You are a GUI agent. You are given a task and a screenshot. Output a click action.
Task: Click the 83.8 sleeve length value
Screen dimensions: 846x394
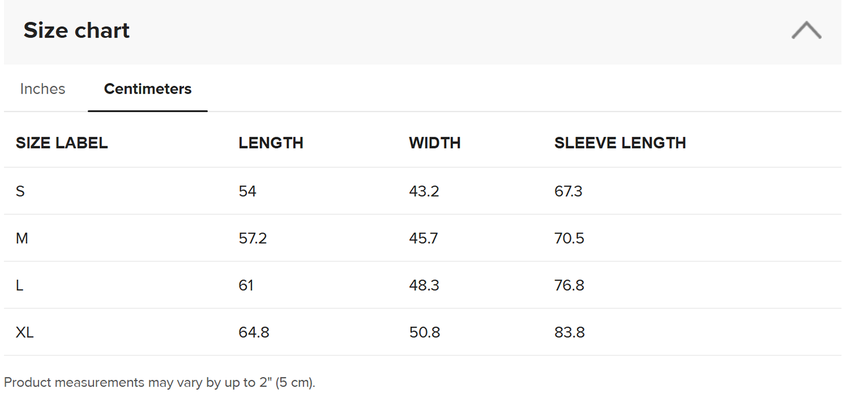tap(569, 333)
